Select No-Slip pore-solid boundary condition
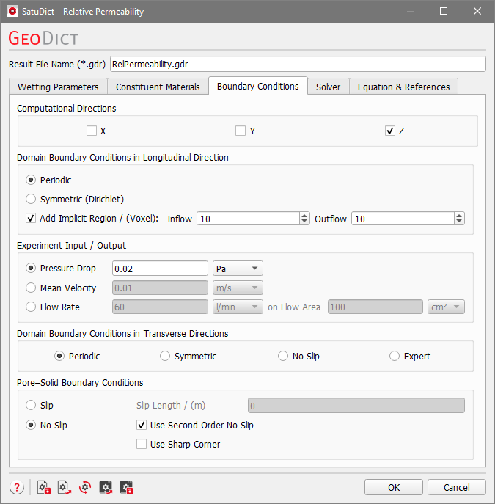 [31, 425]
